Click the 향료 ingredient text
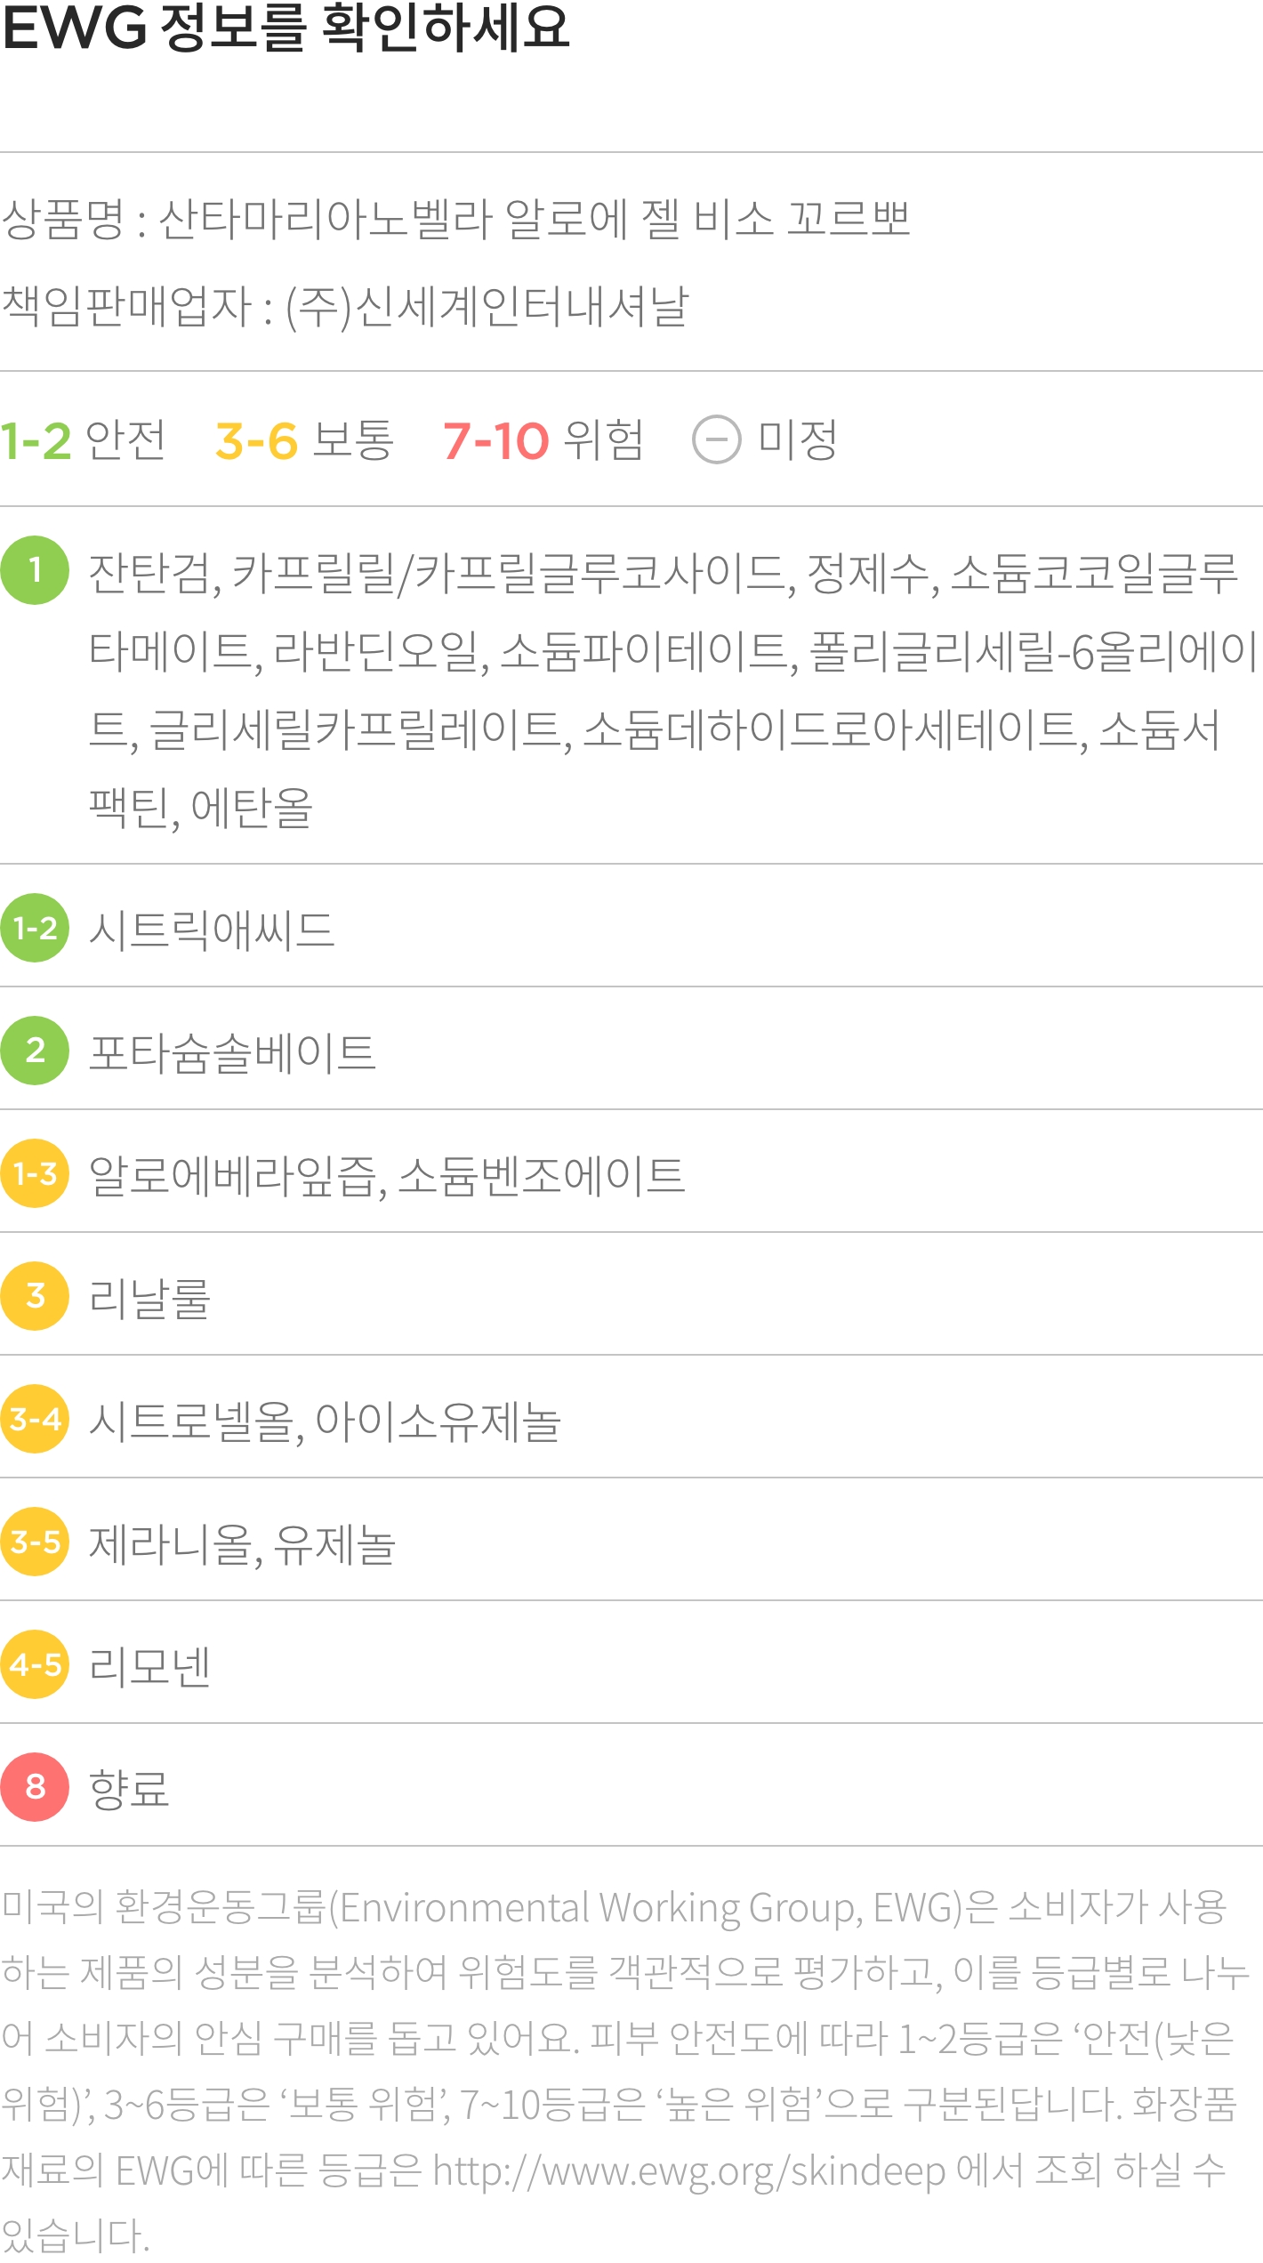This screenshot has width=1263, height=2263. click(x=129, y=1789)
